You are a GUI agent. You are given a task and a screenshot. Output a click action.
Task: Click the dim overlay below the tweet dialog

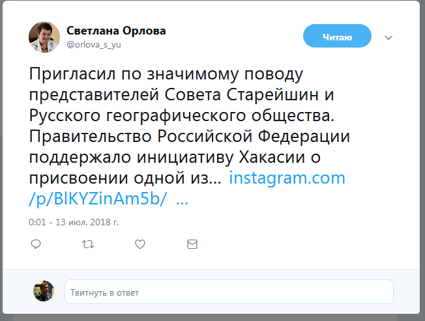(x=212, y=318)
